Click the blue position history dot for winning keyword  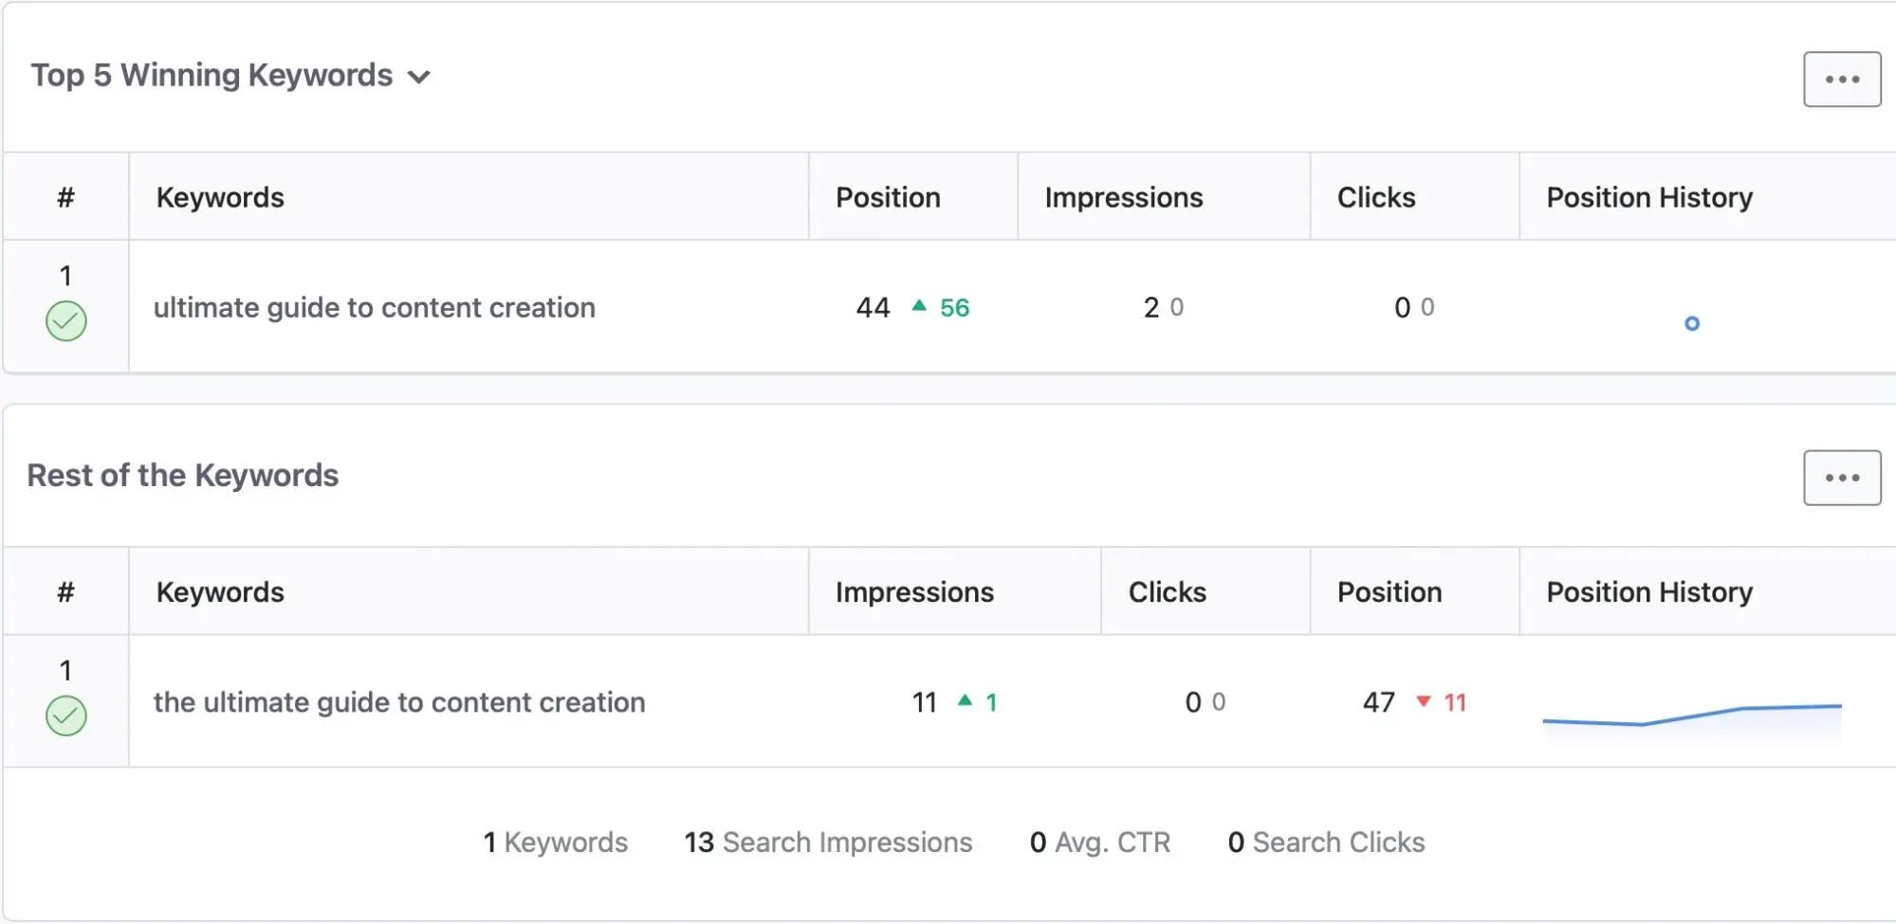point(1692,324)
